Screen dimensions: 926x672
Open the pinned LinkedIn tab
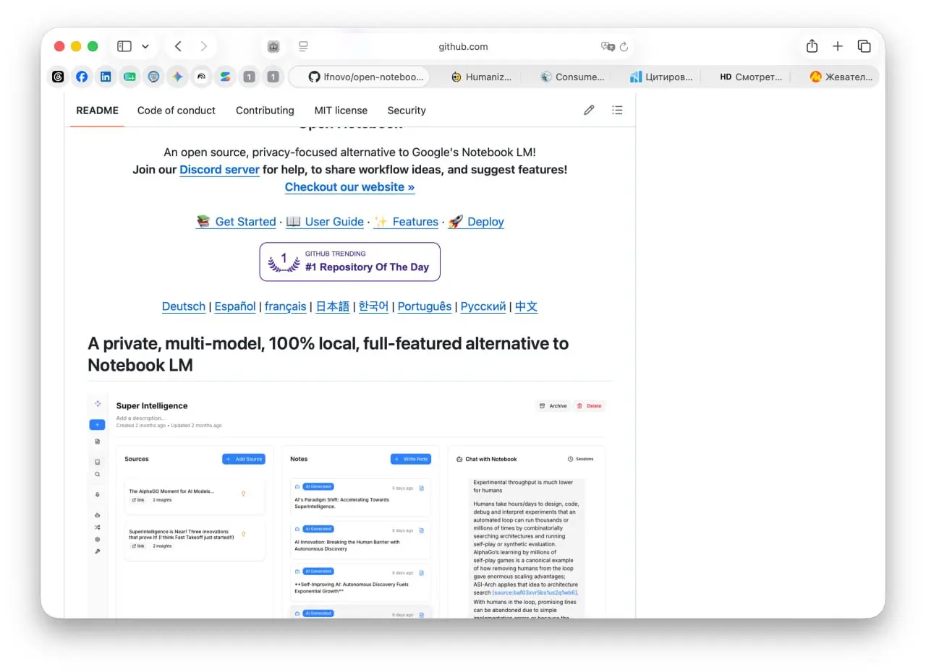pos(106,77)
